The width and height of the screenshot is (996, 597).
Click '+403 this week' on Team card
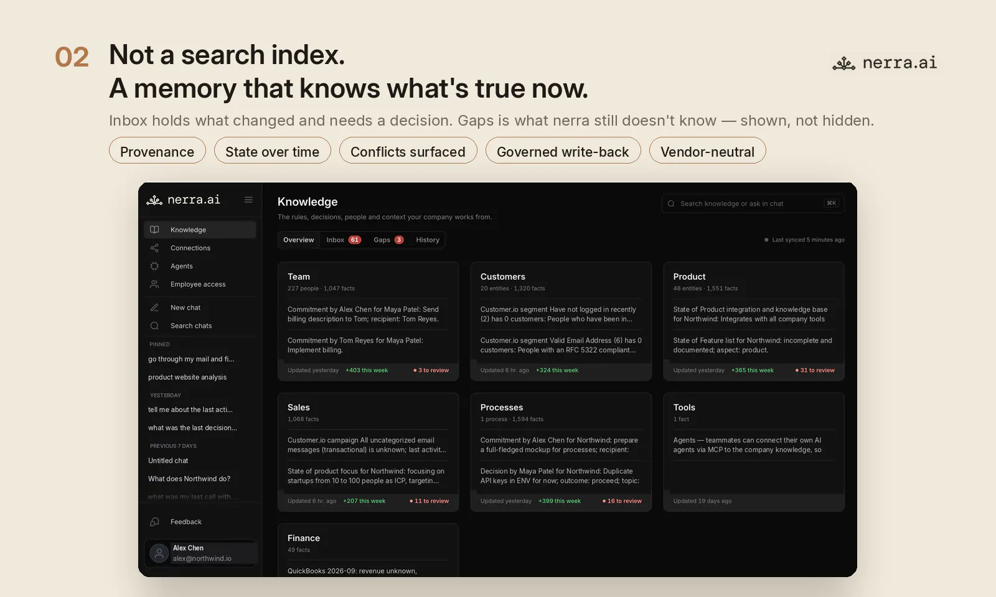[x=367, y=371]
